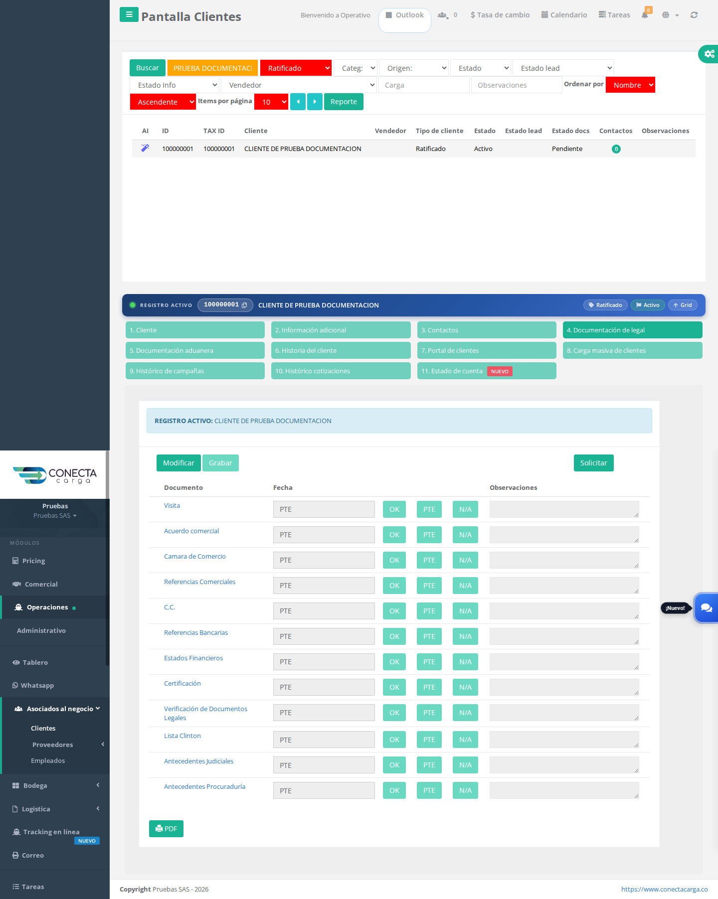Mark Camara de Comercio as N/A

[465, 560]
